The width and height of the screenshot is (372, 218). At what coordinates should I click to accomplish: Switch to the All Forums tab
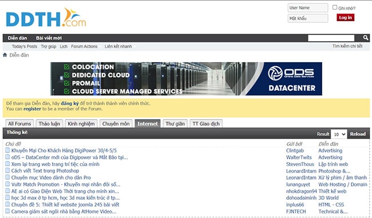click(19, 124)
